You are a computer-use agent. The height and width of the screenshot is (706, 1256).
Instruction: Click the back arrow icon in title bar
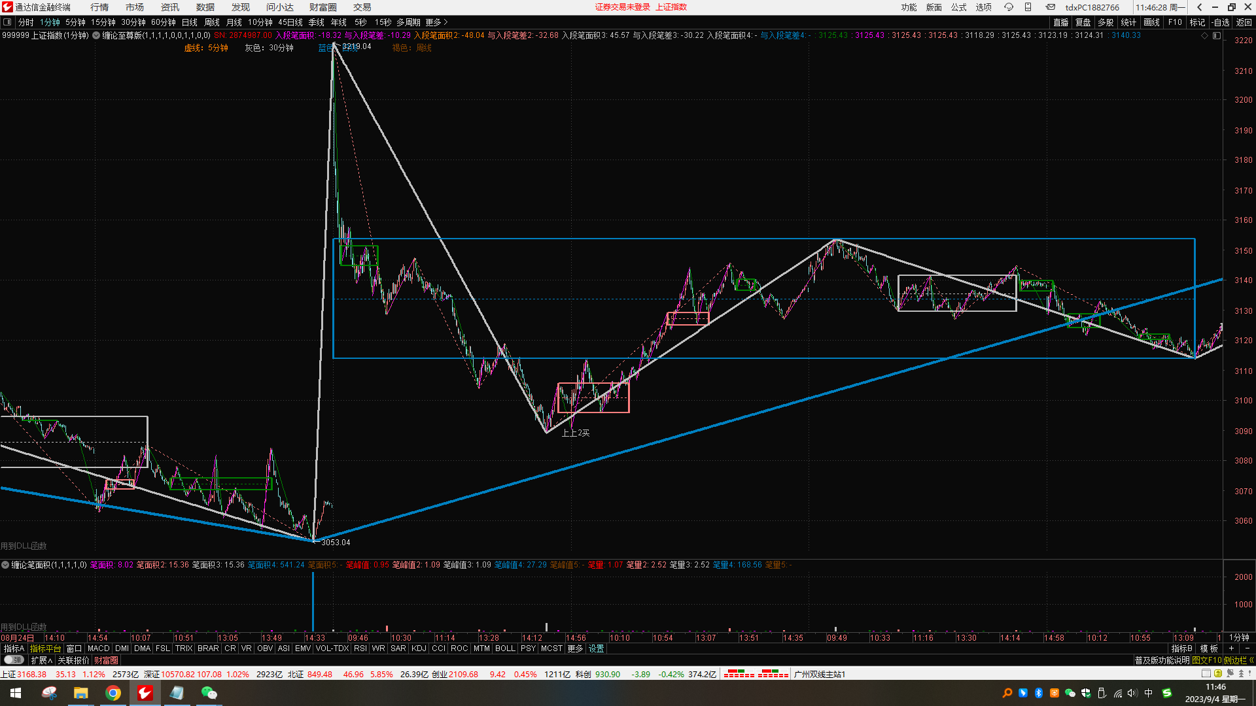click(x=1199, y=7)
